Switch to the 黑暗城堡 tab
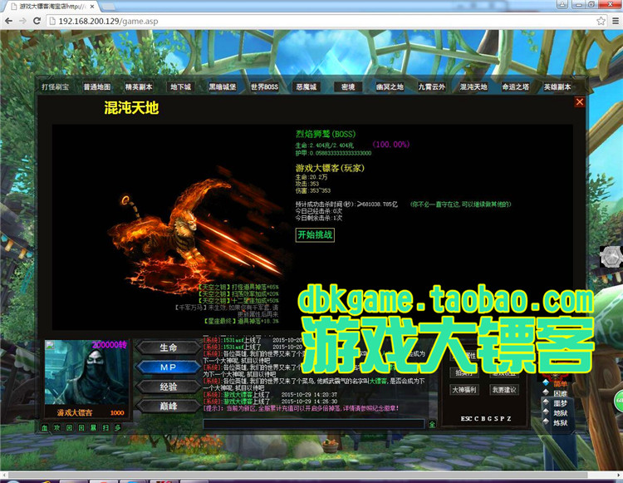This screenshot has height=483, width=623. (x=223, y=86)
